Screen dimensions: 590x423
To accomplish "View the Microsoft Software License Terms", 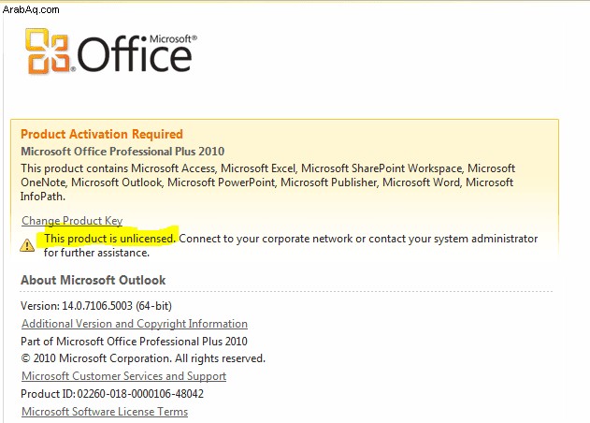I will [x=105, y=412].
